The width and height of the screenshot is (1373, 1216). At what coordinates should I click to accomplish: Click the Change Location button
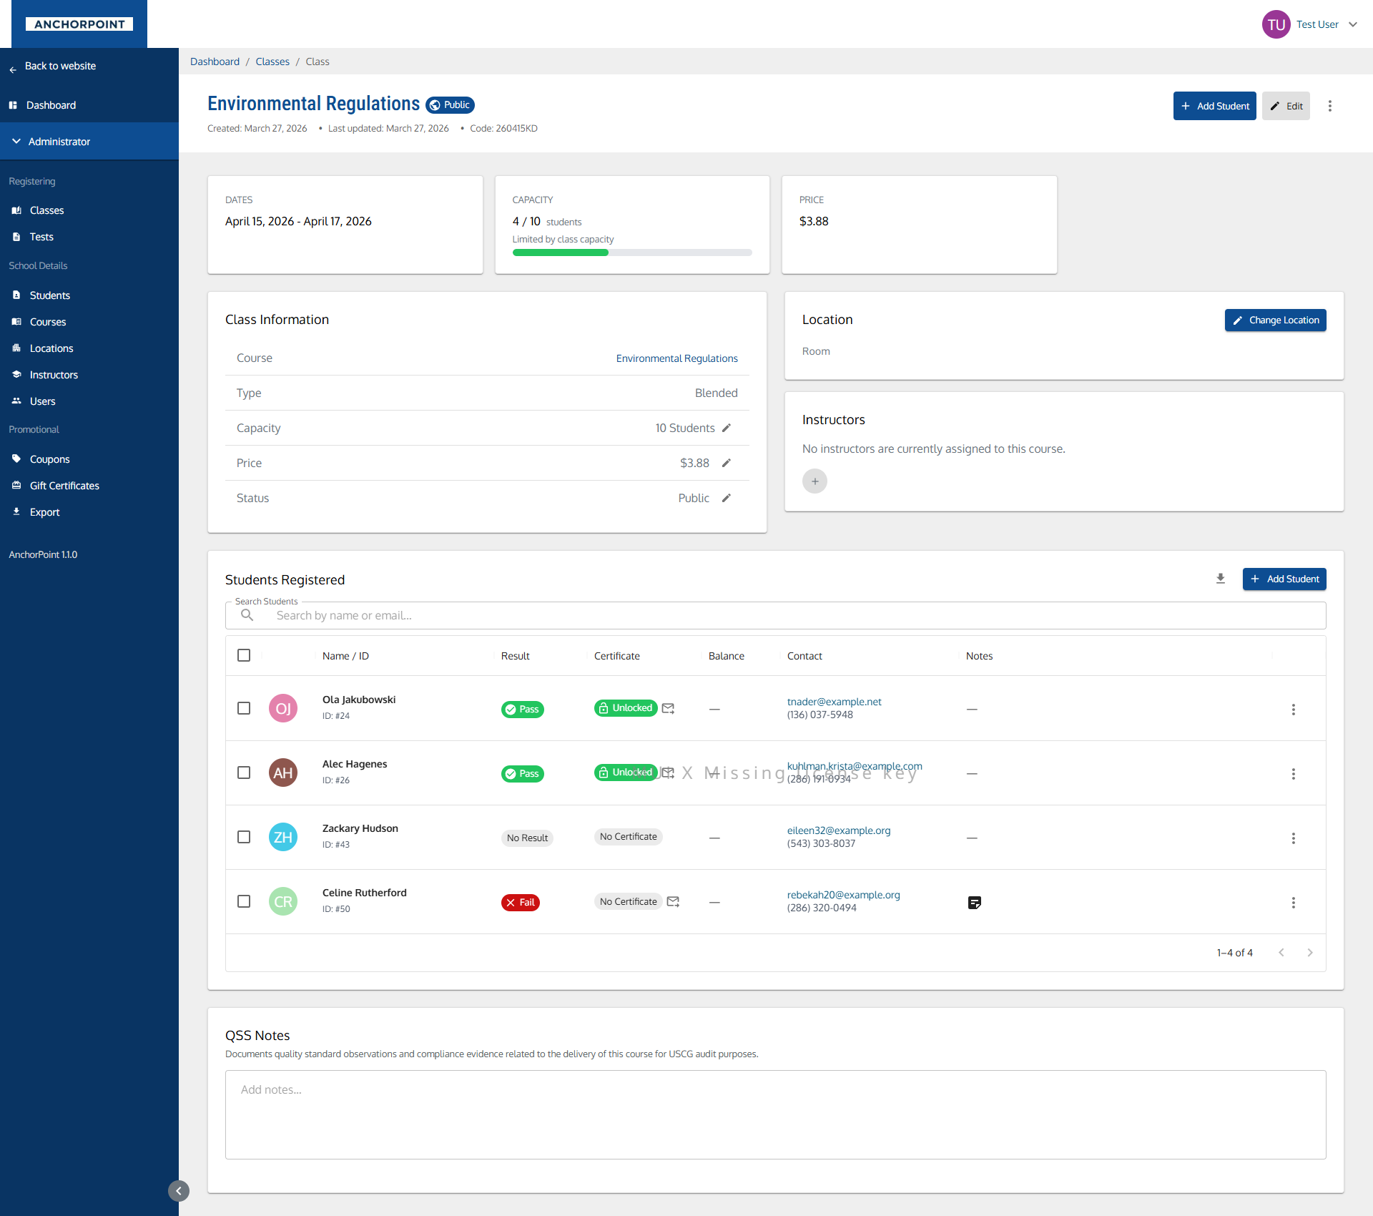click(x=1275, y=320)
